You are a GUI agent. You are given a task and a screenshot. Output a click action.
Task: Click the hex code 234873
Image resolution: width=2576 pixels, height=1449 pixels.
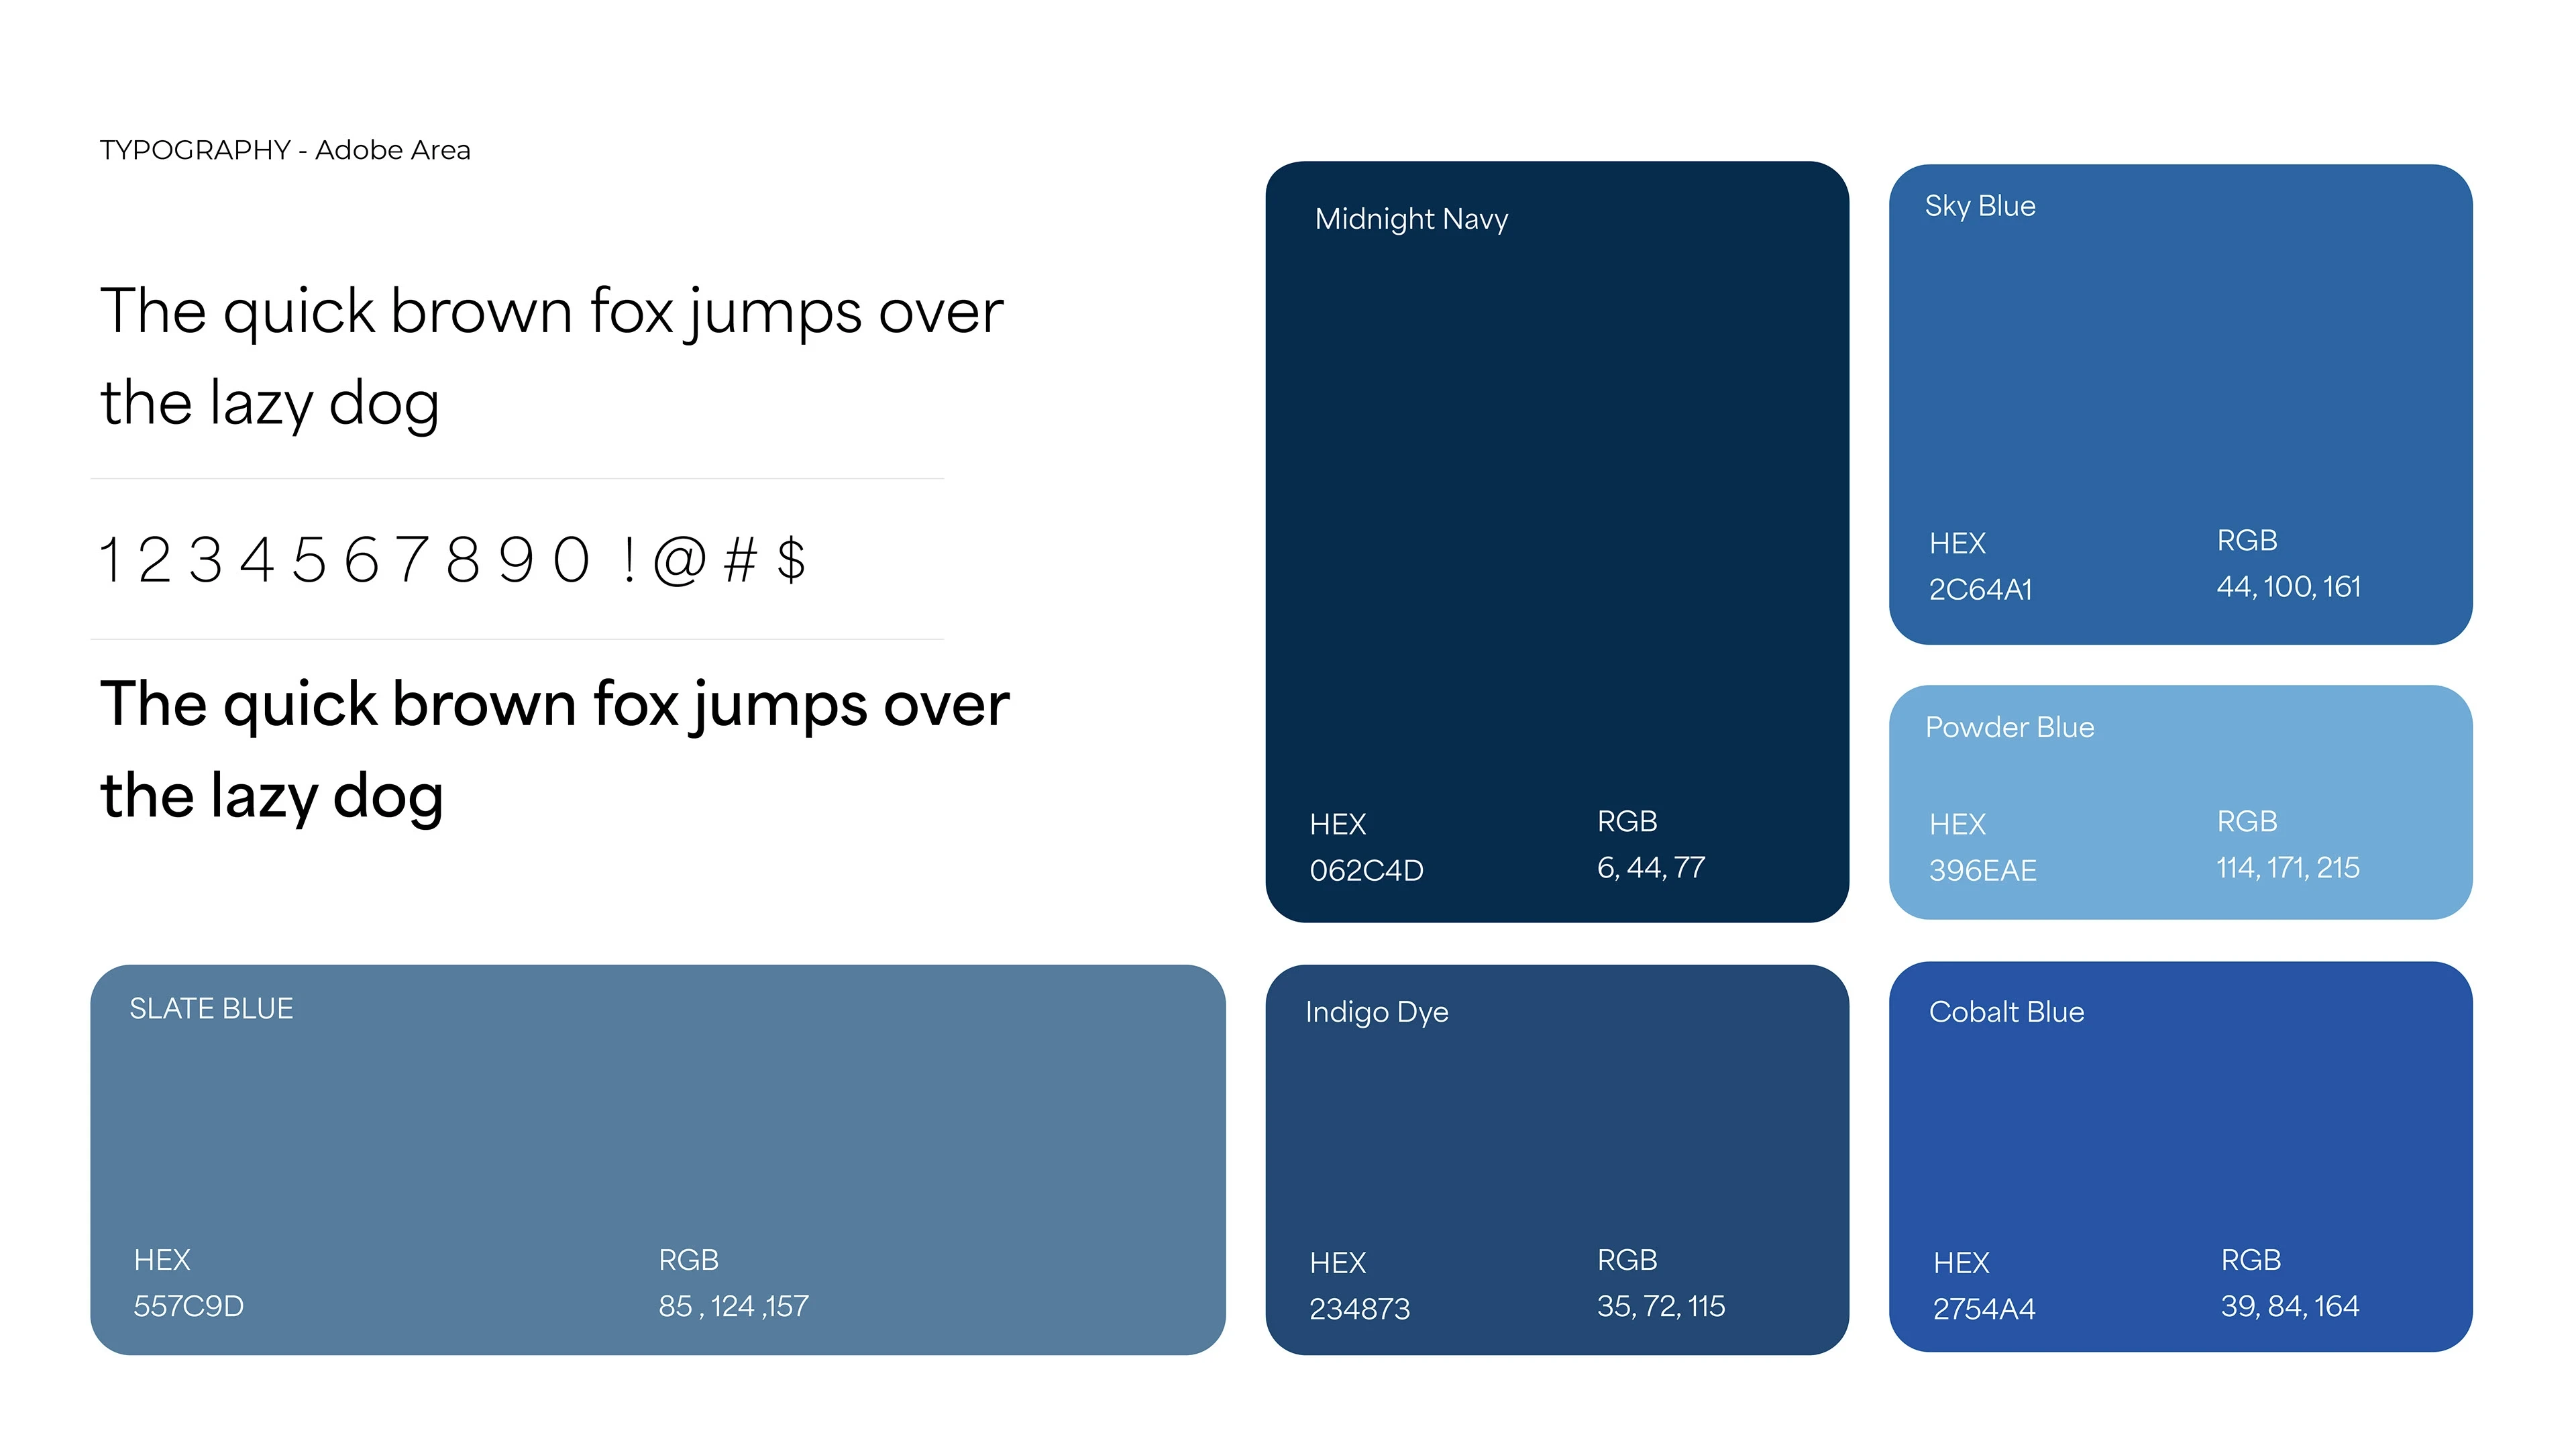1359,1308
